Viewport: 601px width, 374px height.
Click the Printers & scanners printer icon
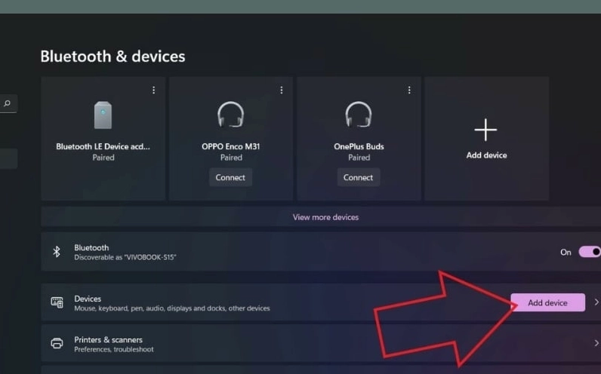pyautogui.click(x=57, y=343)
